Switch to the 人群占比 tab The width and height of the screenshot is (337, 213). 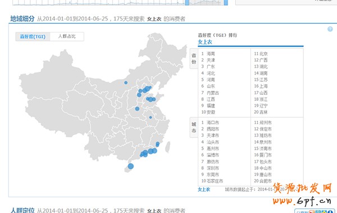67,36
